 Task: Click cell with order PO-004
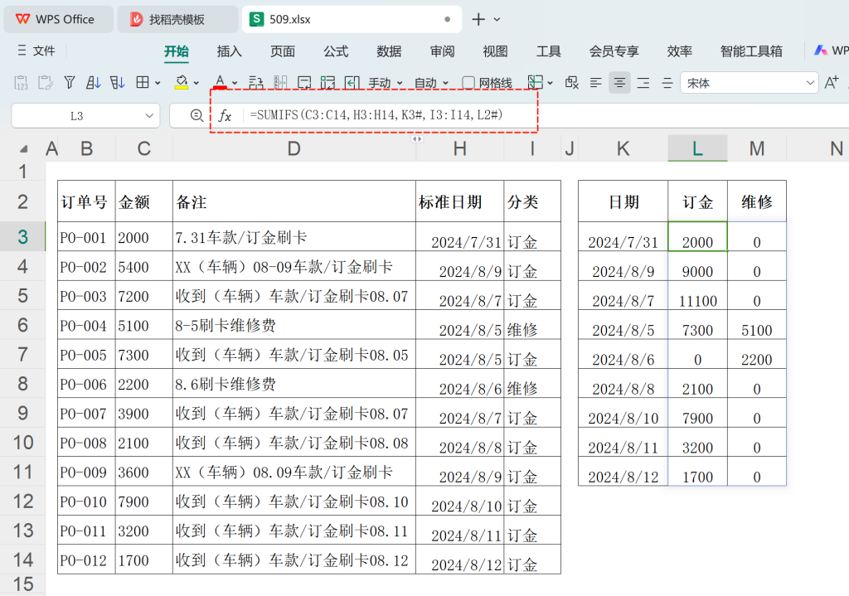86,325
